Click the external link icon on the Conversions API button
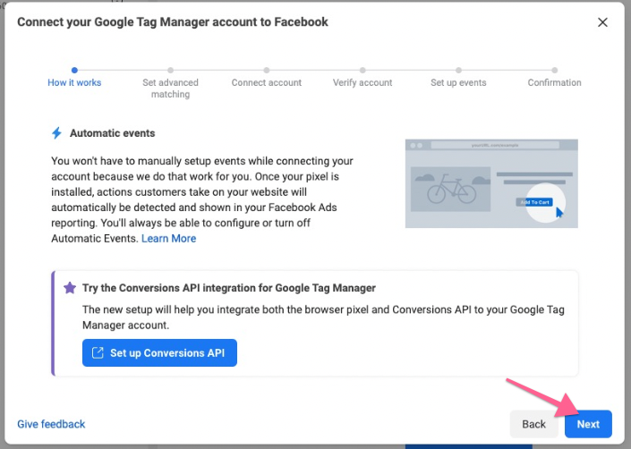This screenshot has height=449, width=631. 98,353
